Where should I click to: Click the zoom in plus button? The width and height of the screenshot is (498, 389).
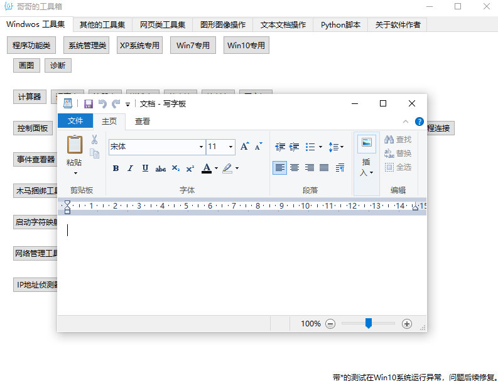(x=407, y=324)
